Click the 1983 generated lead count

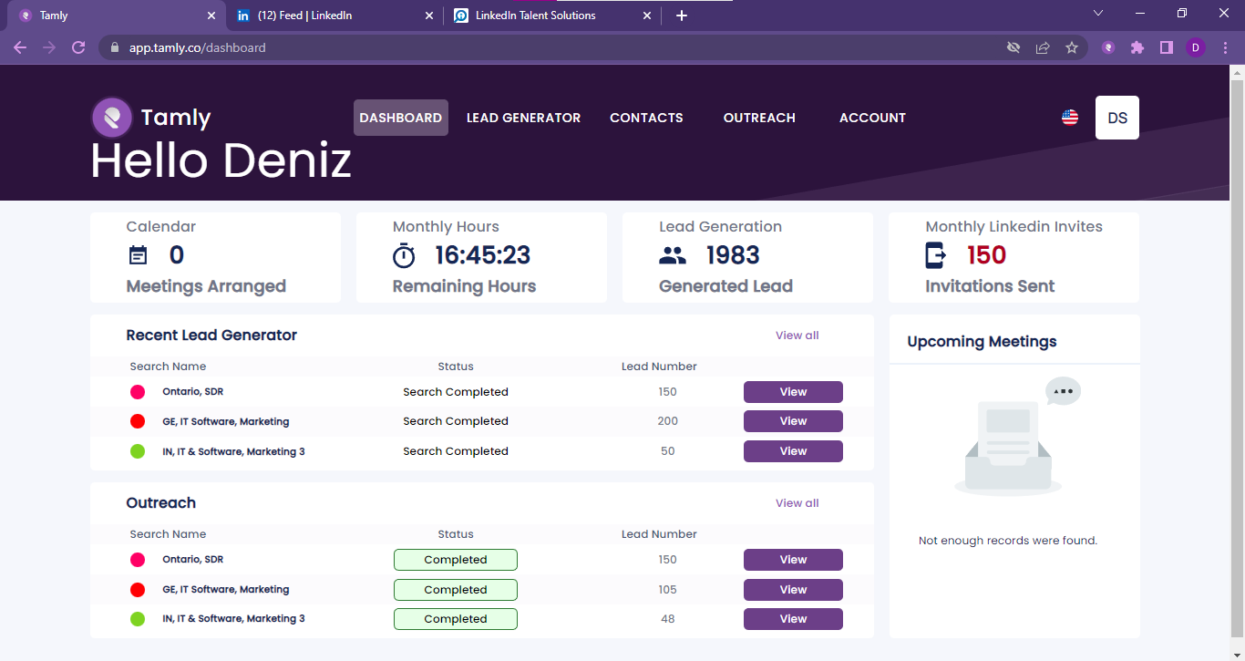pos(733,255)
